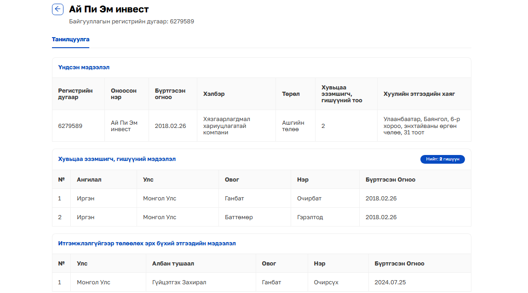Click the Албан тушаал column header
This screenshot has width=528, height=293.
[x=172, y=264]
